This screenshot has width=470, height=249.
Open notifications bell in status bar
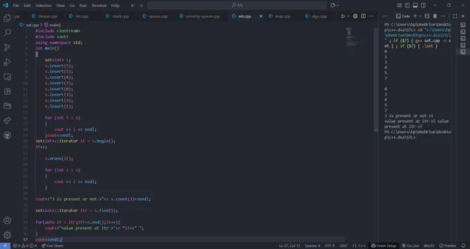(x=463, y=246)
